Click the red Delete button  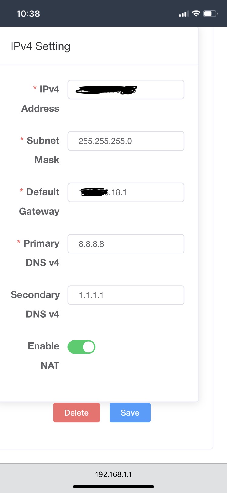pyautogui.click(x=76, y=413)
